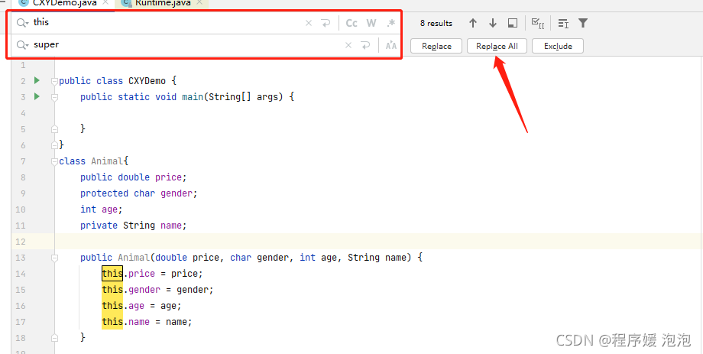Toggle Preserve Case (AA) option
Image resolution: width=703 pixels, height=354 pixels.
point(391,45)
